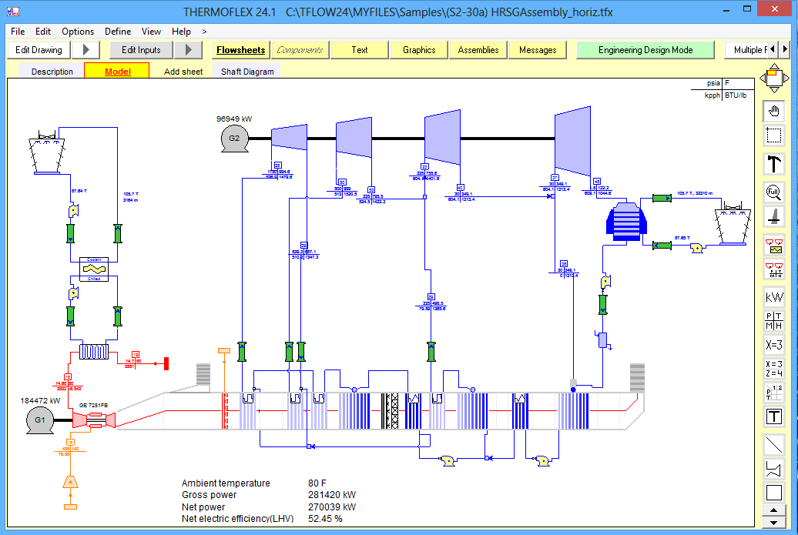Open the Description tab
Screen dimensions: 798x535
click(52, 72)
